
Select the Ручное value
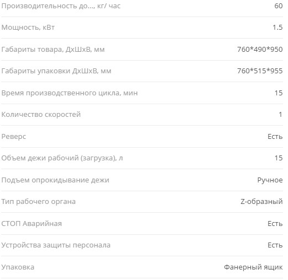[x=270, y=180]
